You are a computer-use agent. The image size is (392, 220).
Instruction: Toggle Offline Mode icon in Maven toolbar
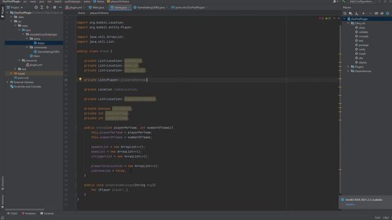(x=382, y=13)
